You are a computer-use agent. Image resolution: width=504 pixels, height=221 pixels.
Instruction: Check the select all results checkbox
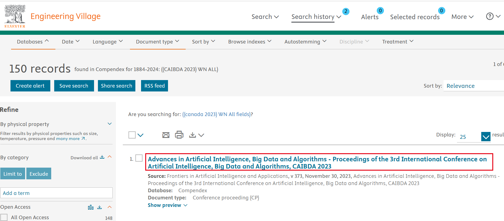132,135
